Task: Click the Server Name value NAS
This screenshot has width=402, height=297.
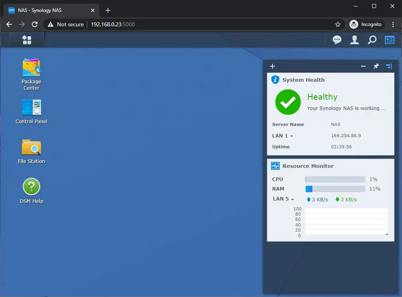Action: tap(335, 124)
